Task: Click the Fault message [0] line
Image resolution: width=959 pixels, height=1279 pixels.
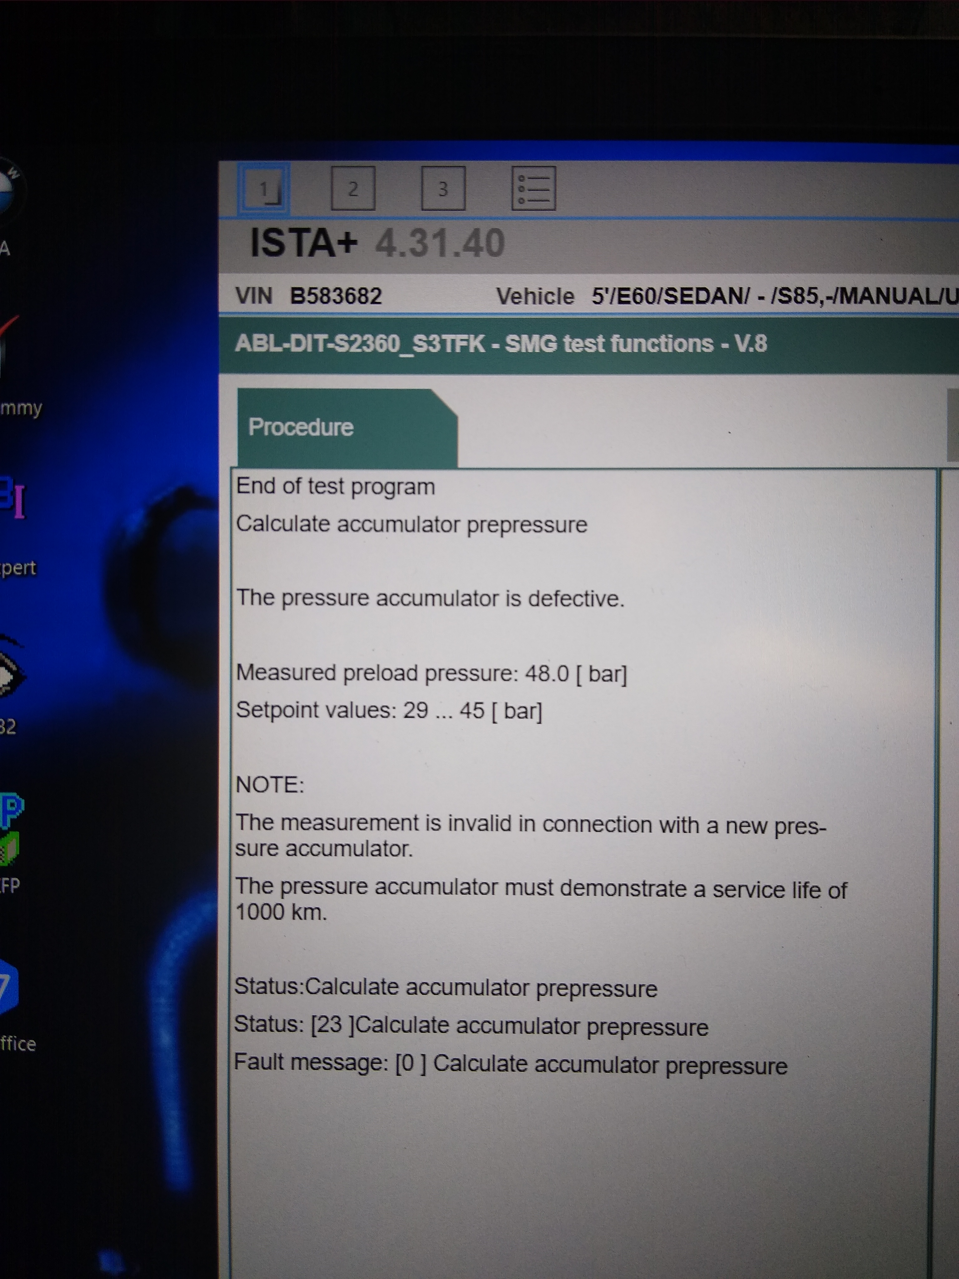Action: pyautogui.click(x=510, y=1064)
